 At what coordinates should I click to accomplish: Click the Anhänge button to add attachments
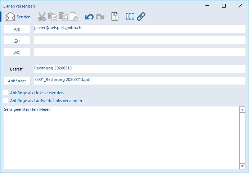coord(17,81)
